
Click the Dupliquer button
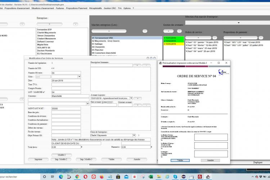point(258,162)
